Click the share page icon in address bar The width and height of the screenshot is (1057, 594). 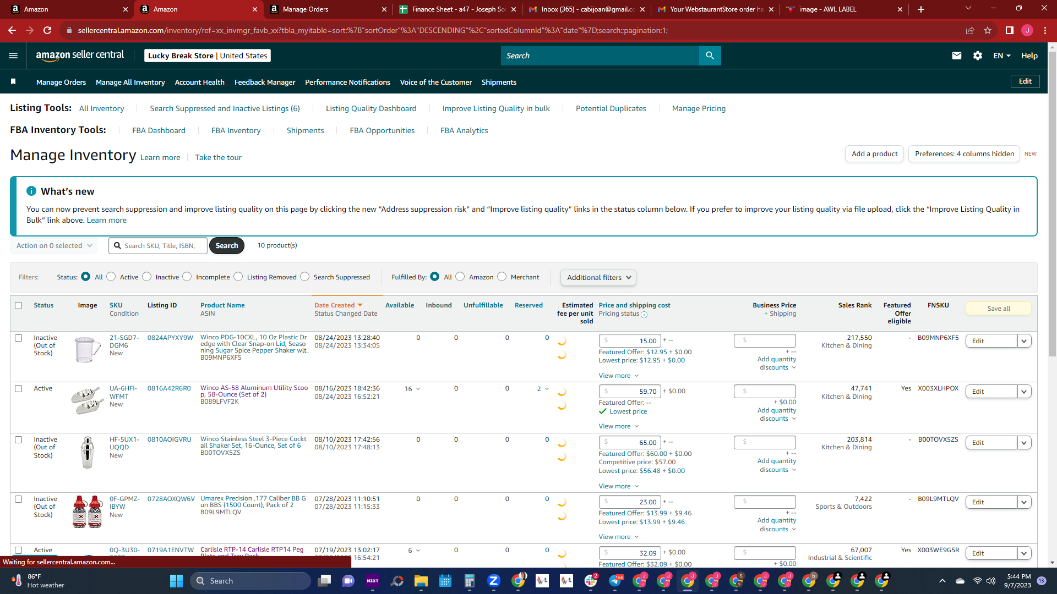click(x=970, y=30)
